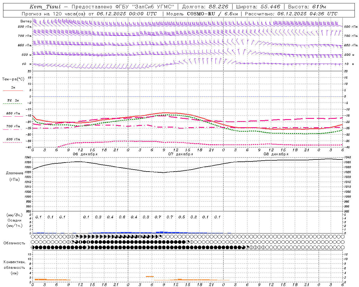Image resolution: width=359 pixels, height=287 pixels.
Task: Click the Kem_Tisul station title
Action: pos(45,7)
